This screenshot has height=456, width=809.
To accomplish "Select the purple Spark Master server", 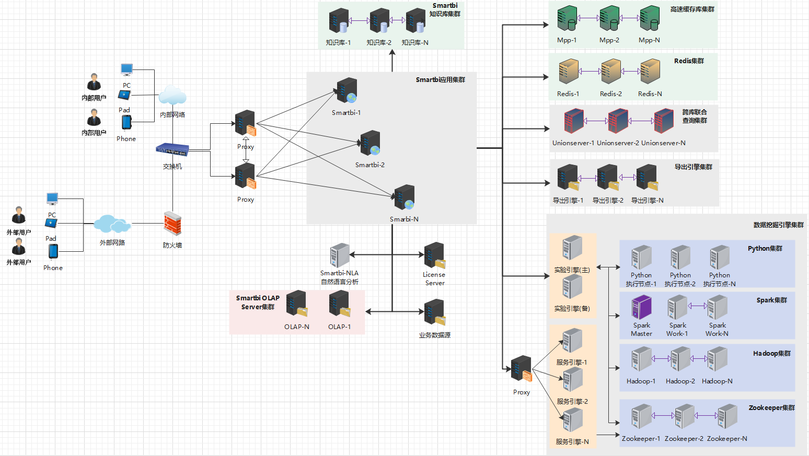I will click(642, 307).
